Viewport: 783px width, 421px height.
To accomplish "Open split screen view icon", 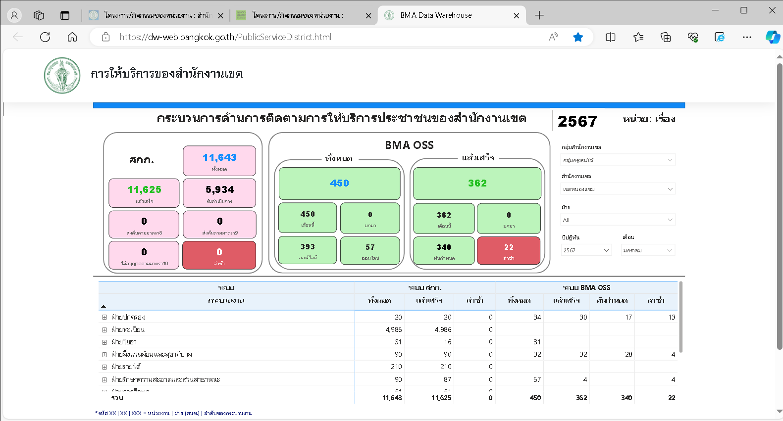I will [x=611, y=37].
